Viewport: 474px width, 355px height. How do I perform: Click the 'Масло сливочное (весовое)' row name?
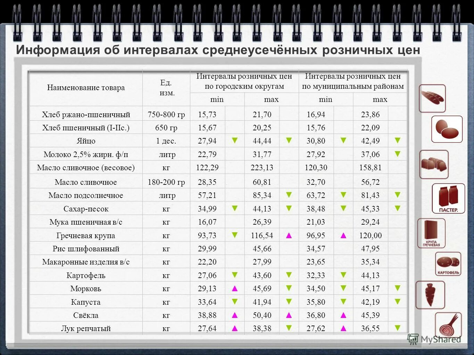tap(86, 168)
